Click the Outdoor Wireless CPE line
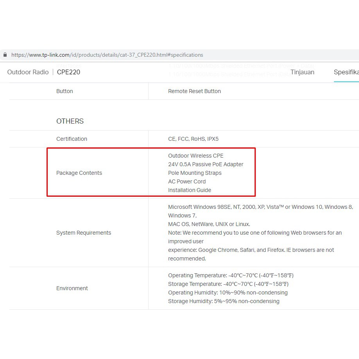The height and width of the screenshot is (359, 359). (x=196, y=156)
